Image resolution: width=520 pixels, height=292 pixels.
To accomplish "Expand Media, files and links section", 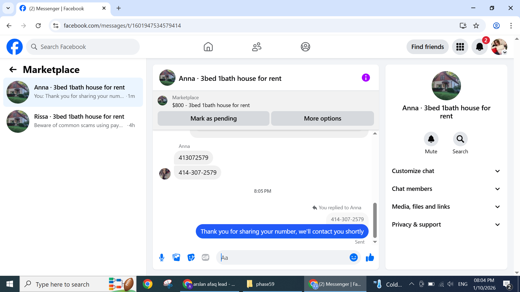I will pyautogui.click(x=446, y=207).
